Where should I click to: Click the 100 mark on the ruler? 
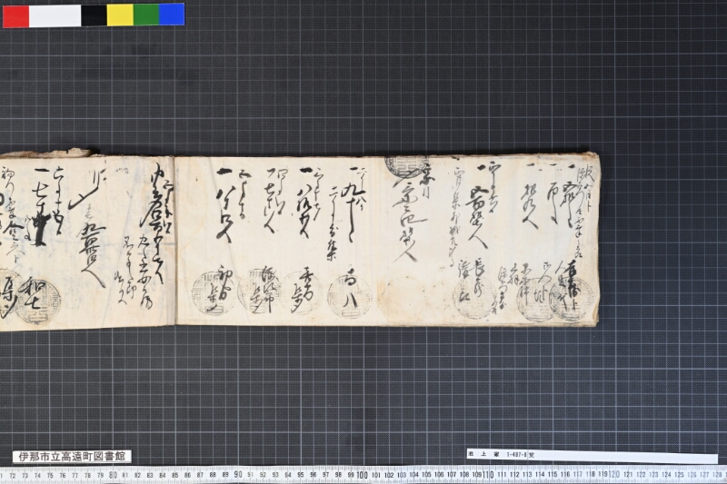pos(362,475)
